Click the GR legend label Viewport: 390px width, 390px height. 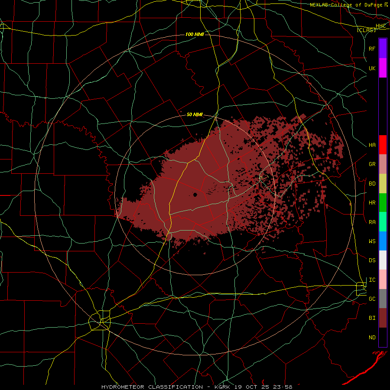(x=372, y=164)
